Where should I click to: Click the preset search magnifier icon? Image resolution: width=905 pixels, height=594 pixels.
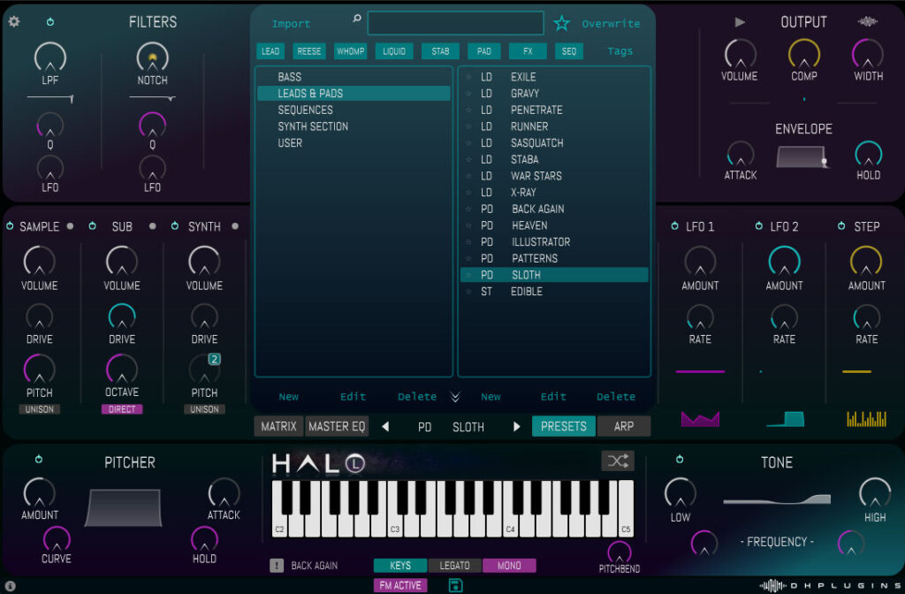(x=357, y=19)
